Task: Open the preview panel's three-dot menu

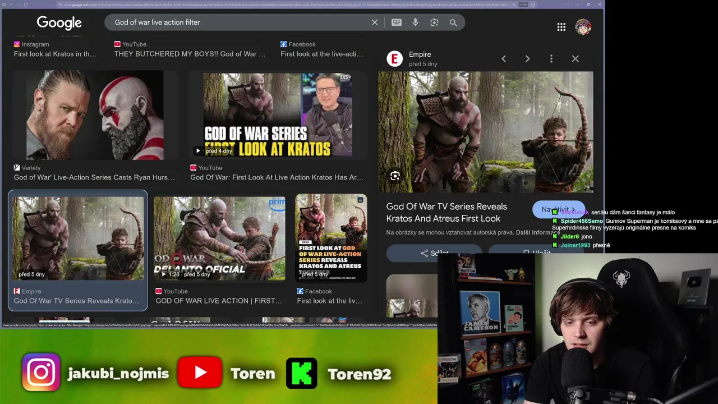Action: click(551, 58)
